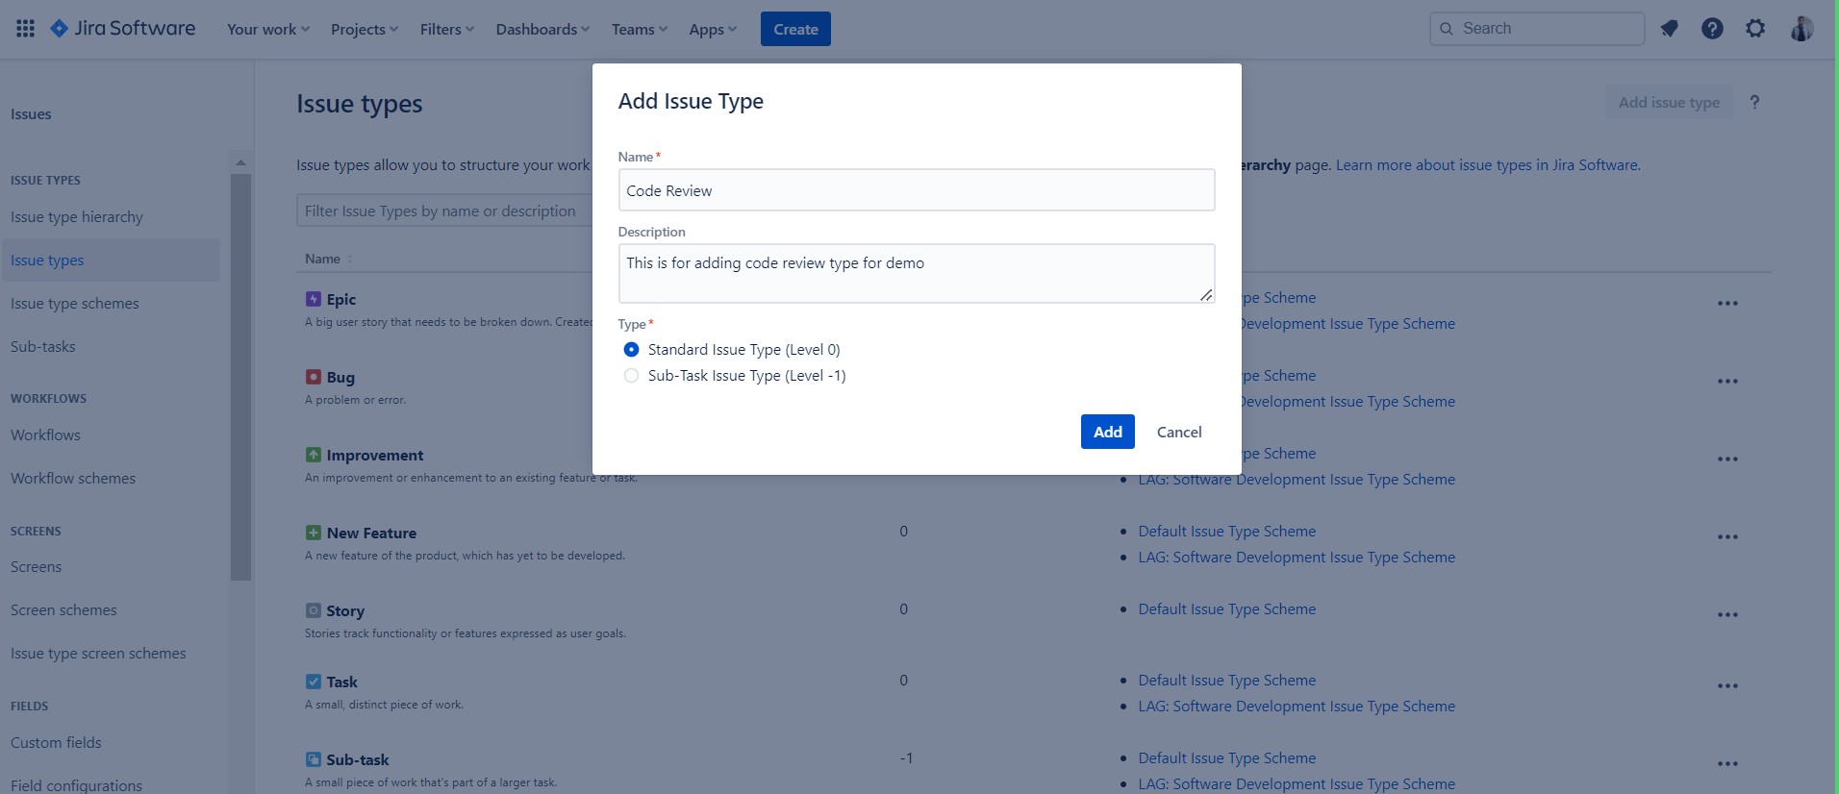Open actions menu for Story row
This screenshot has height=794, width=1839.
tap(1727, 615)
